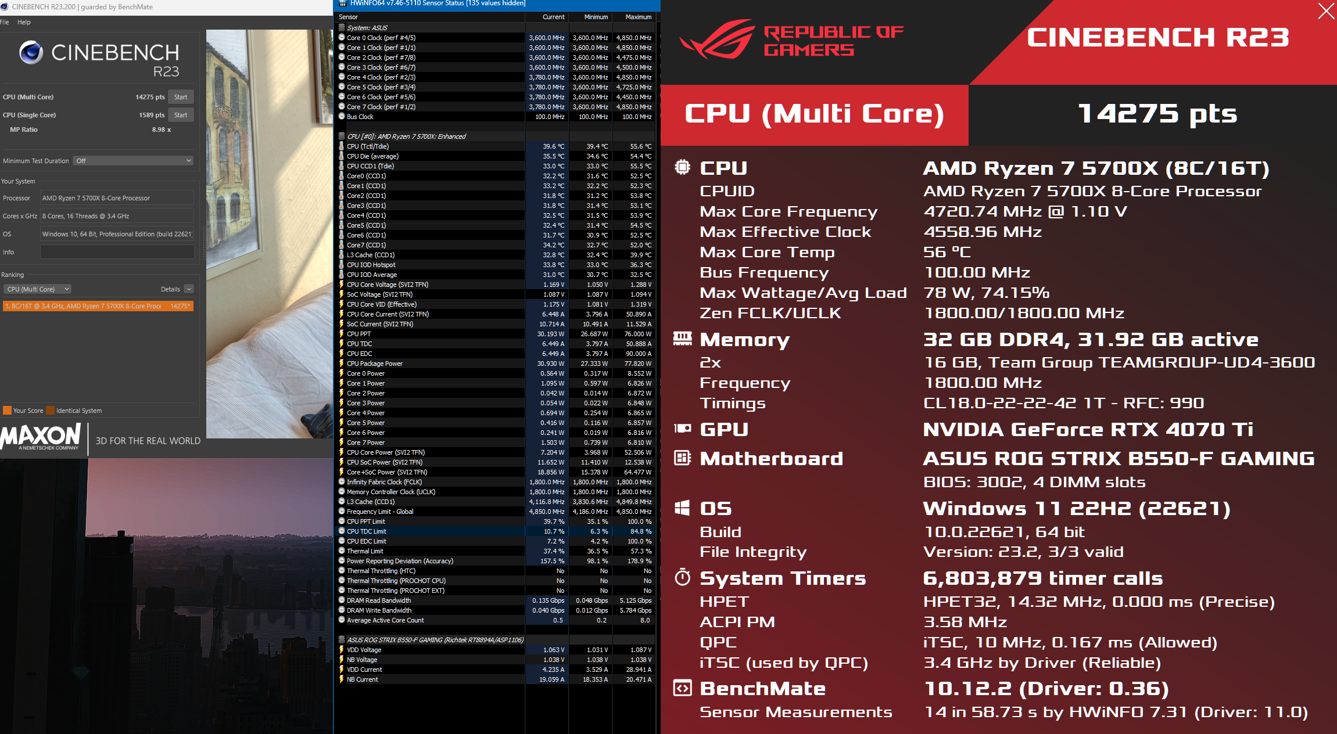
Task: Click the Current column header in HWiNFO
Action: pos(547,17)
